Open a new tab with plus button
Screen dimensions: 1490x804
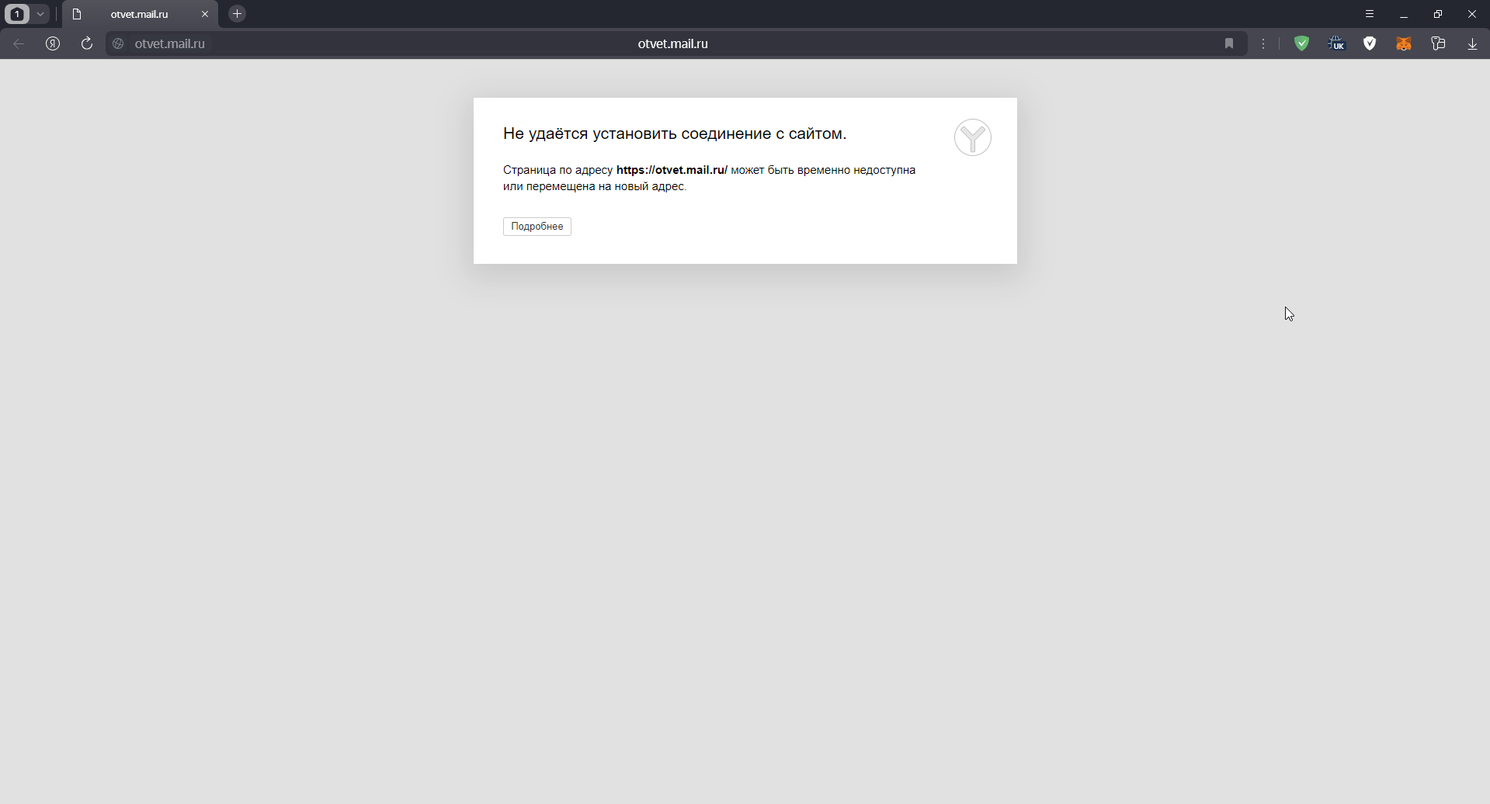(238, 14)
